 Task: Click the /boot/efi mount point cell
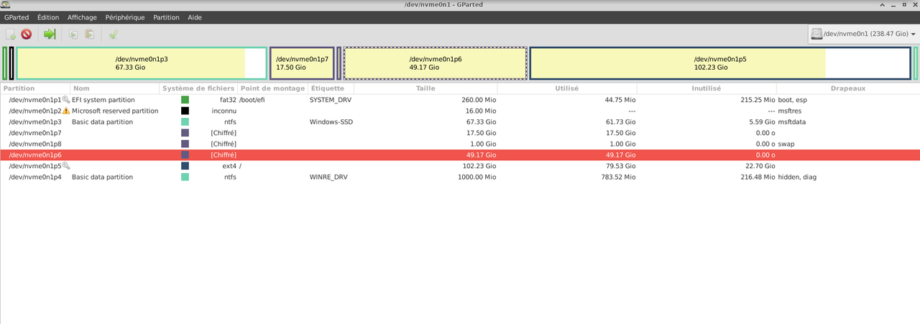(x=254, y=100)
